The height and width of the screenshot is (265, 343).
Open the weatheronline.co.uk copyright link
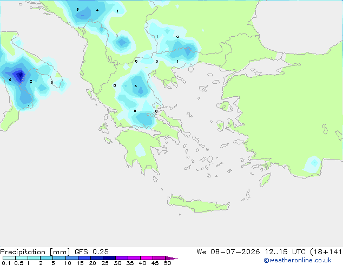pyautogui.click(x=297, y=260)
